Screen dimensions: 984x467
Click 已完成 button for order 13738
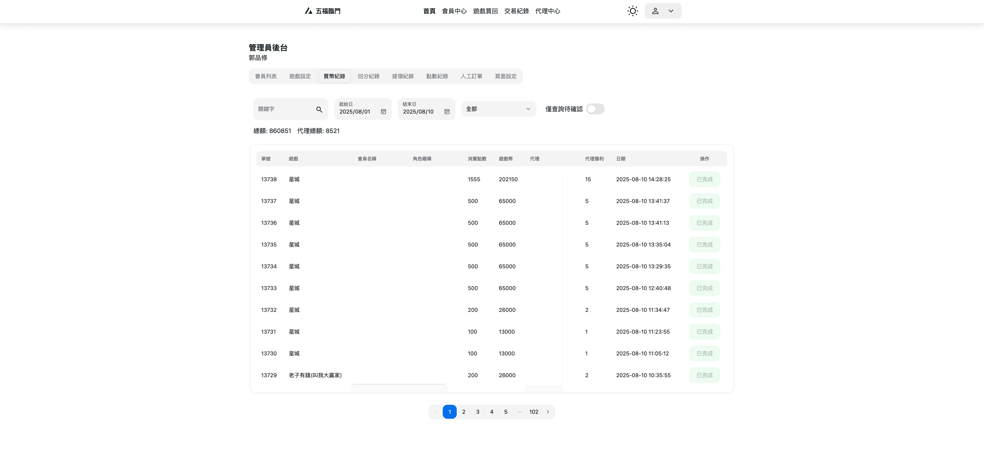[704, 179]
